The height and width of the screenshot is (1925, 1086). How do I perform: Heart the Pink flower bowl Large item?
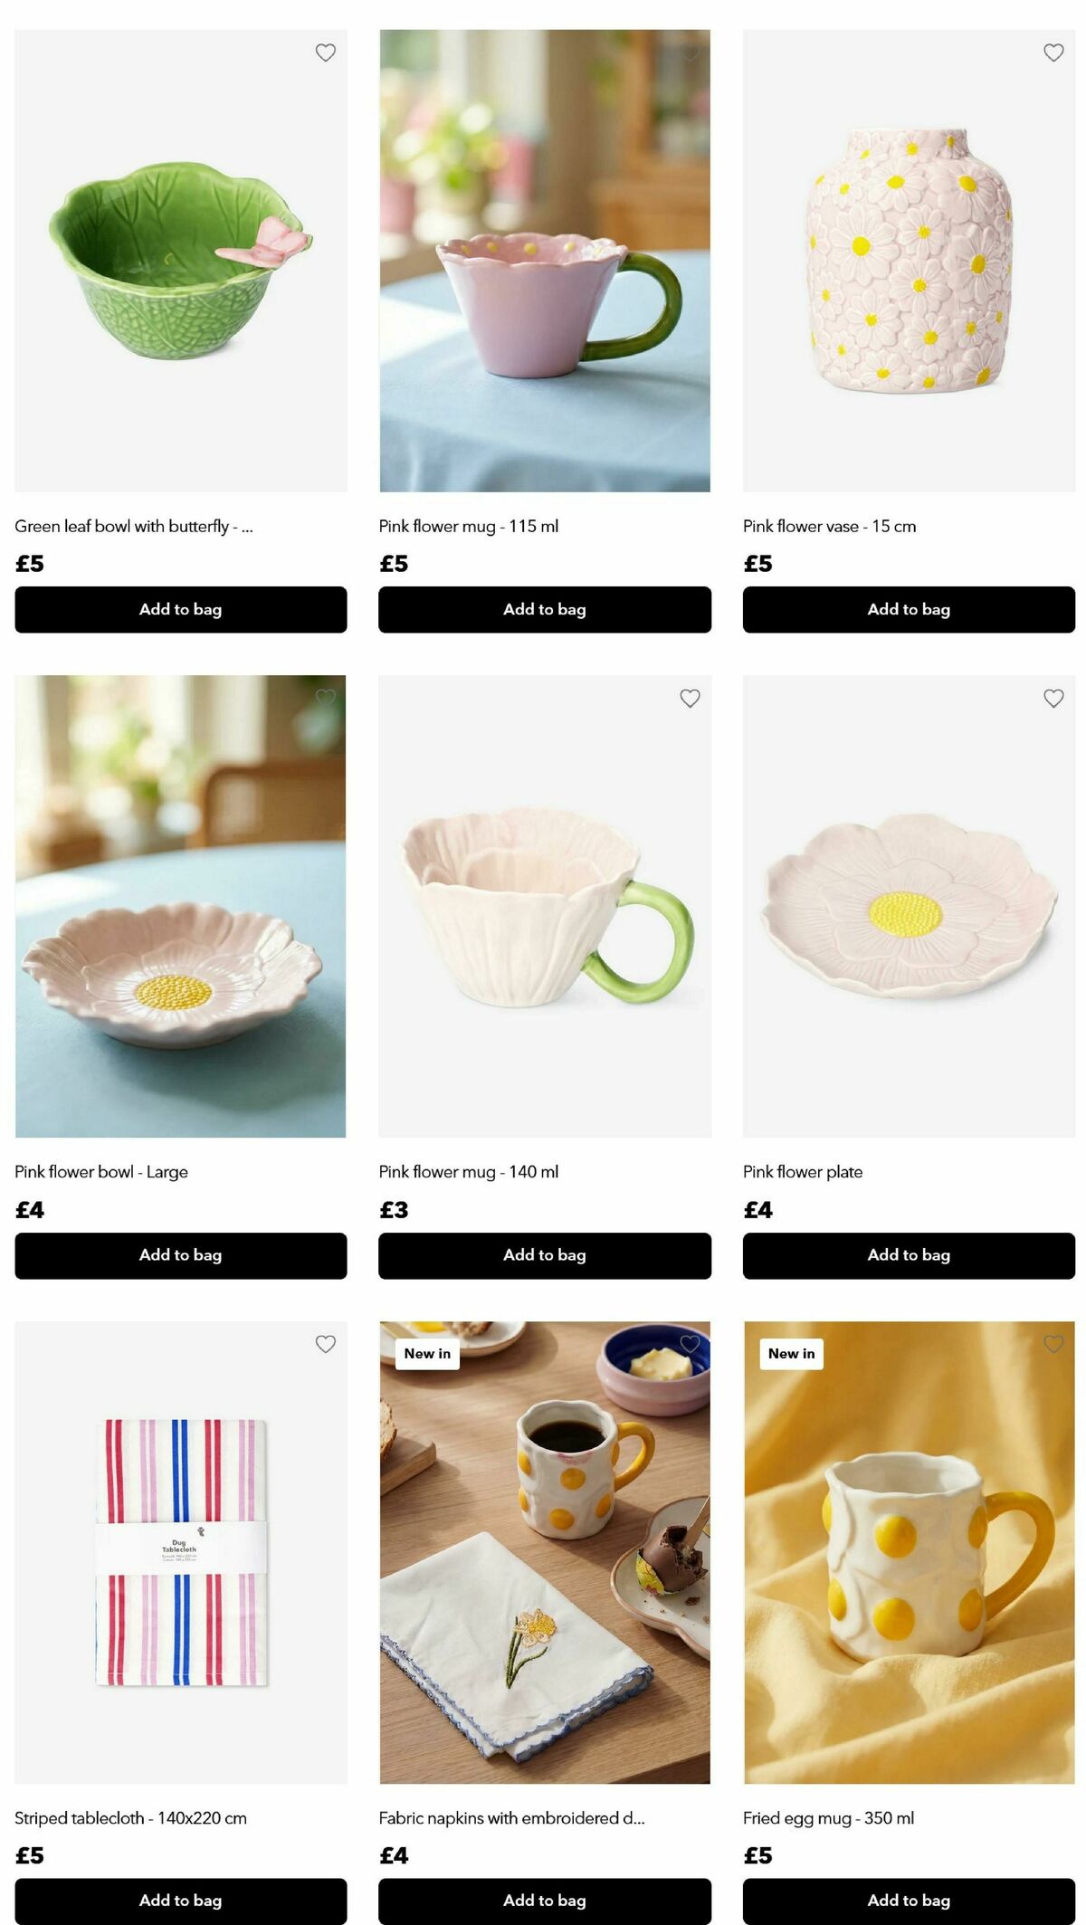pyautogui.click(x=326, y=698)
